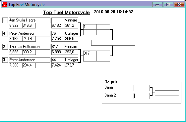Click the 7,424 time result field
The width and height of the screenshot is (186, 122).
(x=58, y=65)
